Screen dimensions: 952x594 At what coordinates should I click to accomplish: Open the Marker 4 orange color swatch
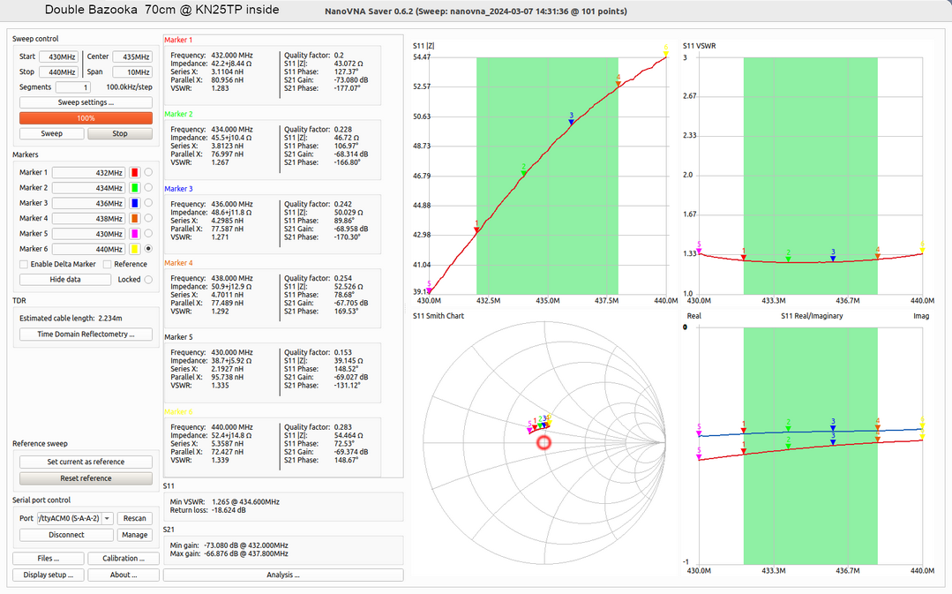click(x=135, y=218)
